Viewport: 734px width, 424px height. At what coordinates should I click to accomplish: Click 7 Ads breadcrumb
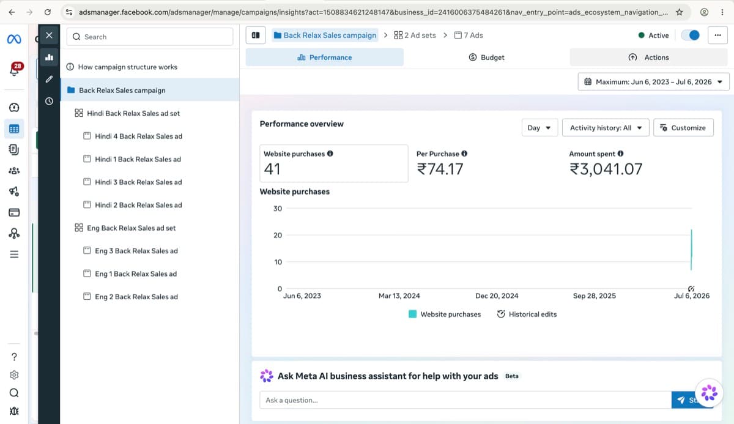coord(469,35)
